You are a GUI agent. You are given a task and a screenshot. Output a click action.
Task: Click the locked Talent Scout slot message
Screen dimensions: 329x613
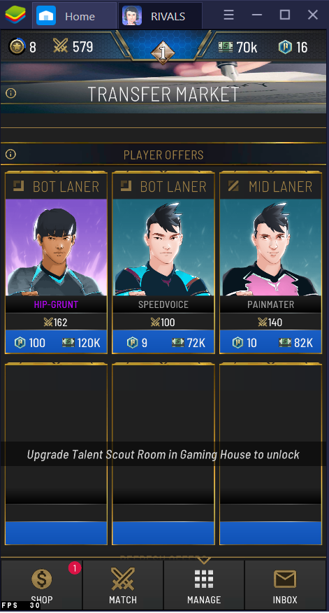[163, 454]
